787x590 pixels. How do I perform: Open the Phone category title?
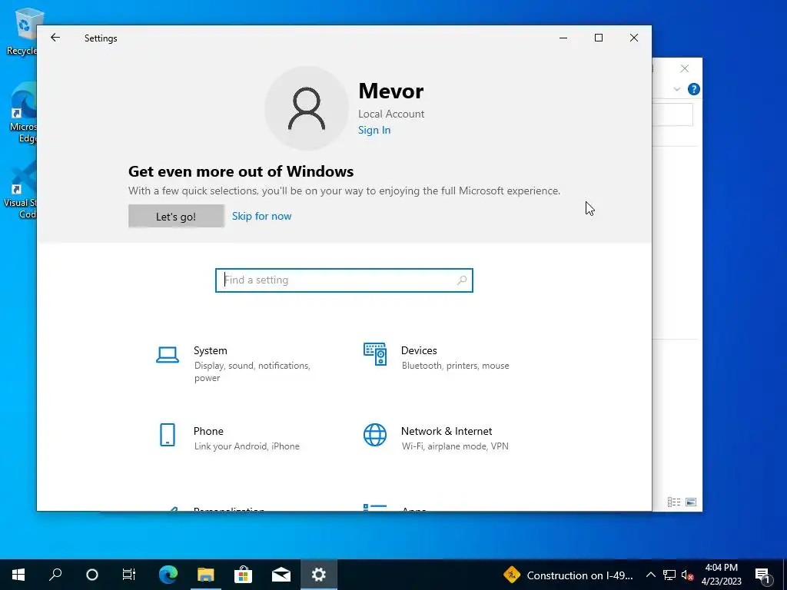tap(208, 431)
